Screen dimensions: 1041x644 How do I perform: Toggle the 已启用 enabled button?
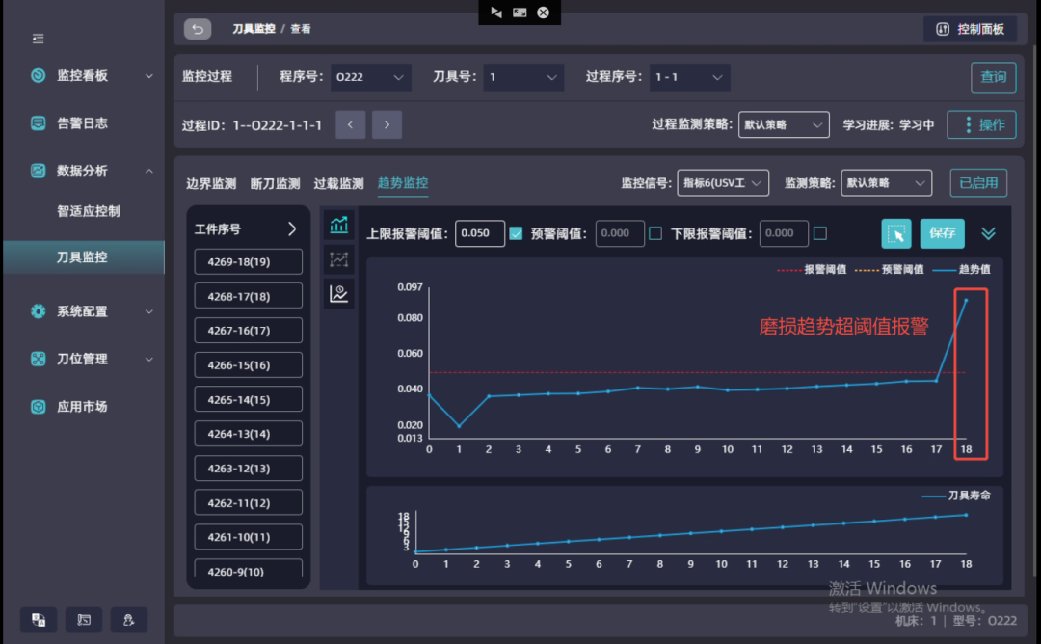[x=978, y=183]
